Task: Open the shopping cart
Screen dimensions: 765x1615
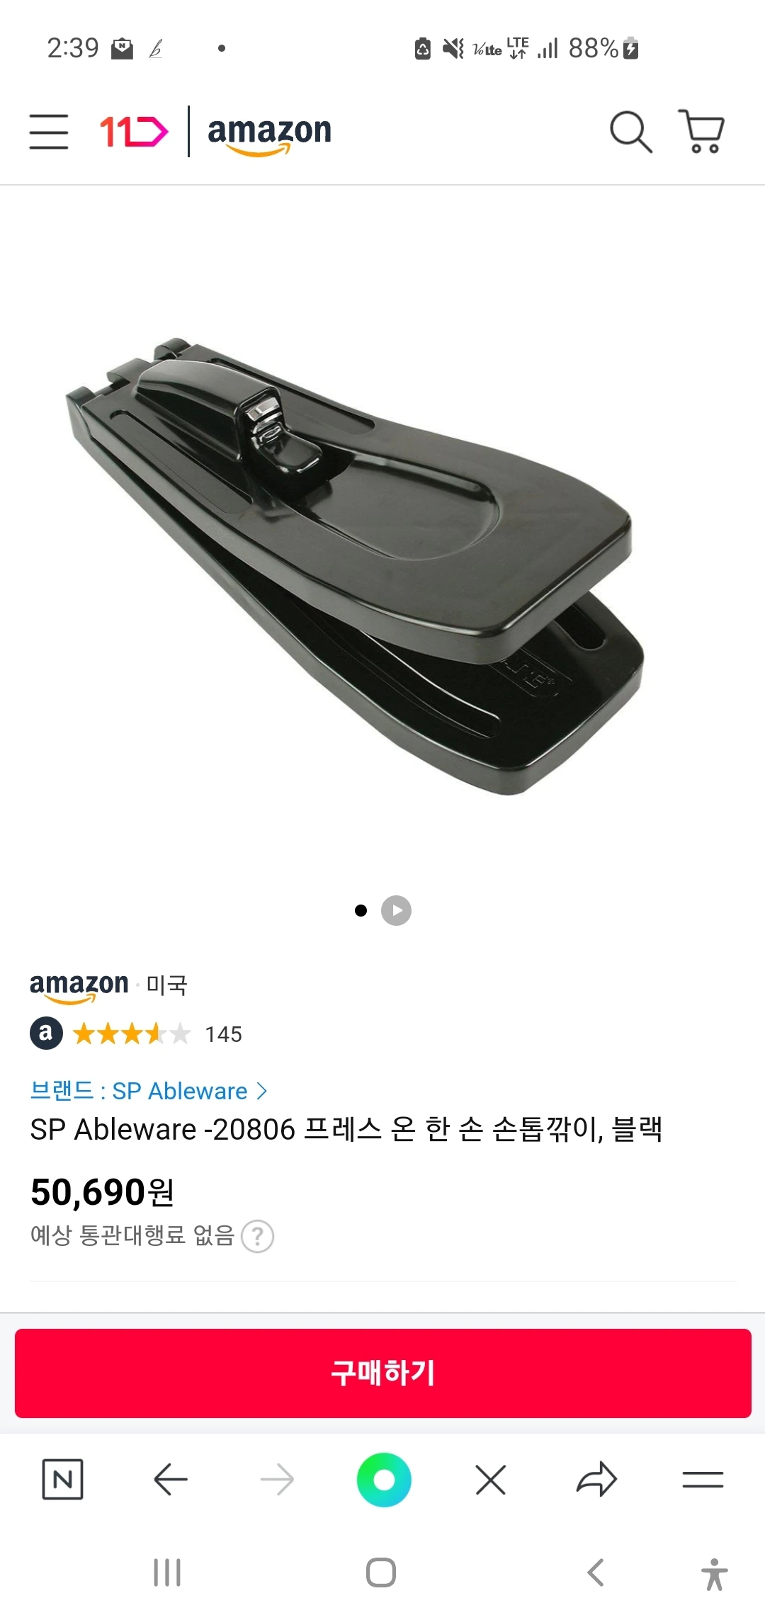Action: 701,132
